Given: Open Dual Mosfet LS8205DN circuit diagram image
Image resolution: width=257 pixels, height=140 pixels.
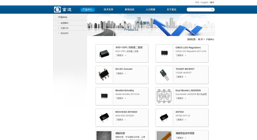Looking at the screenshot, I should [164, 96].
